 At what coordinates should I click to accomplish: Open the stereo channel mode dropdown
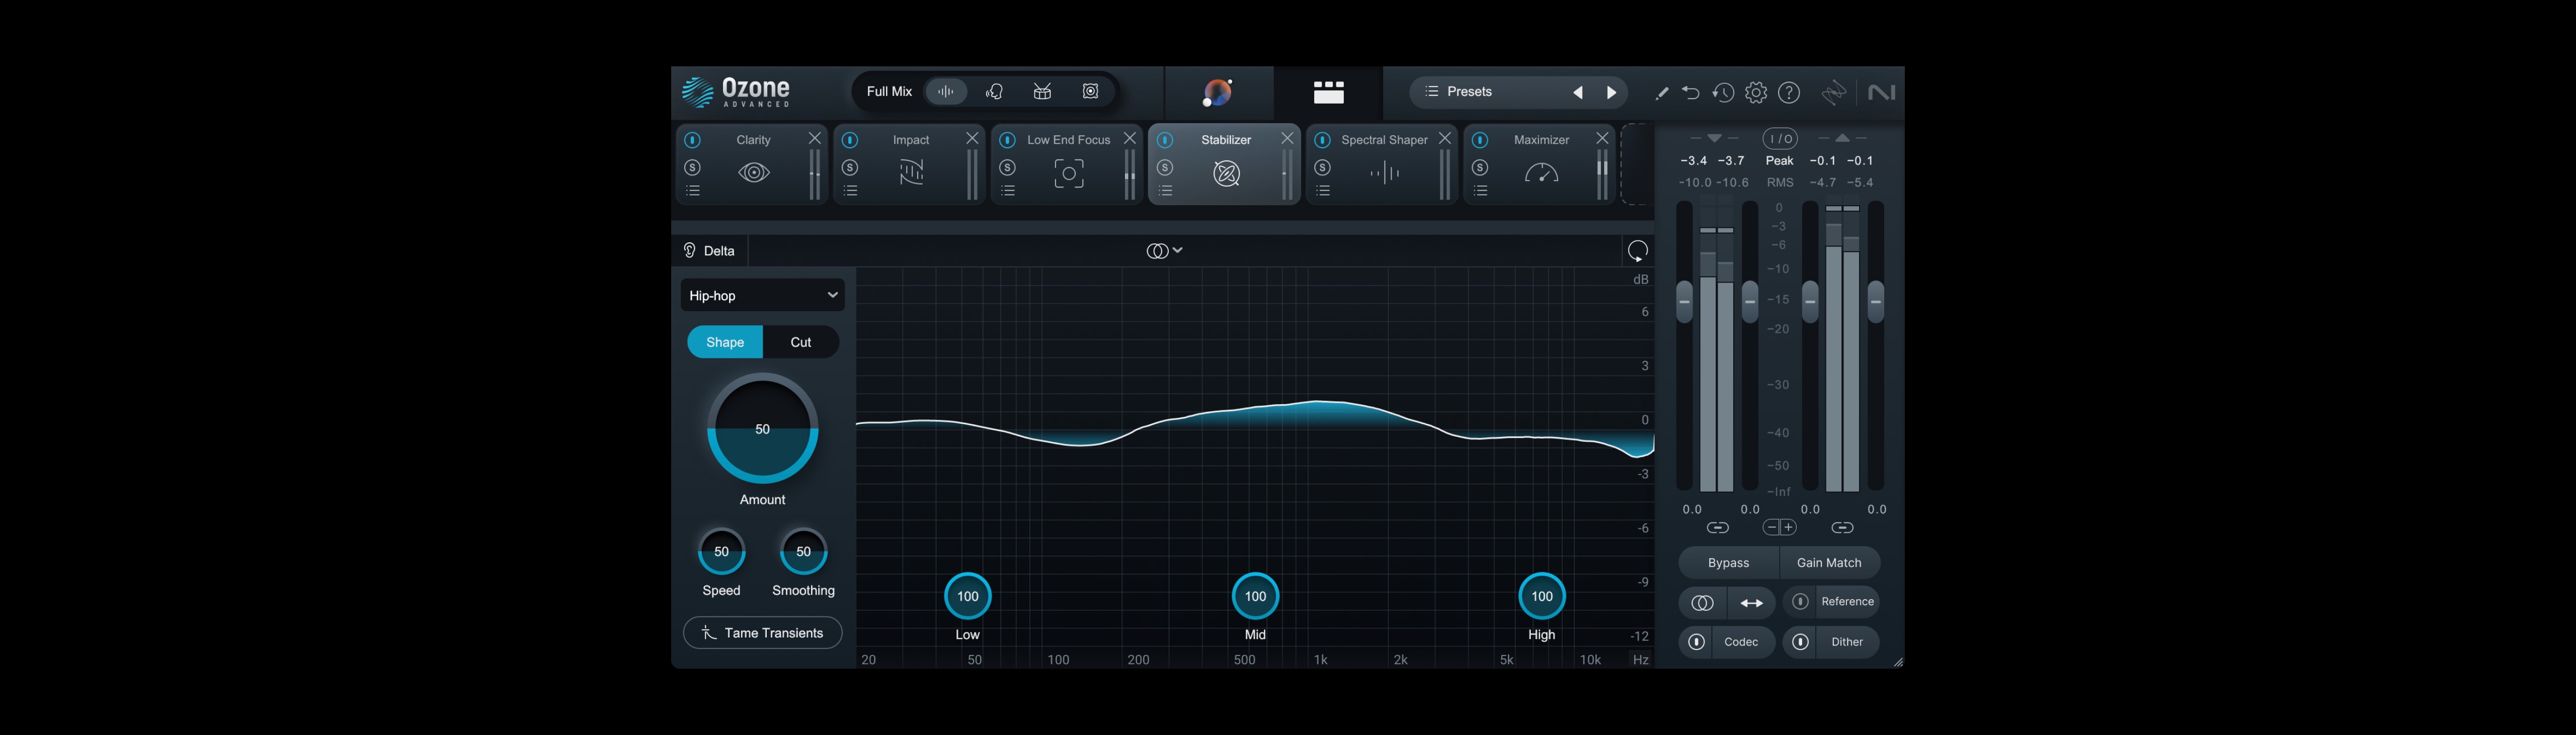pos(1165,251)
